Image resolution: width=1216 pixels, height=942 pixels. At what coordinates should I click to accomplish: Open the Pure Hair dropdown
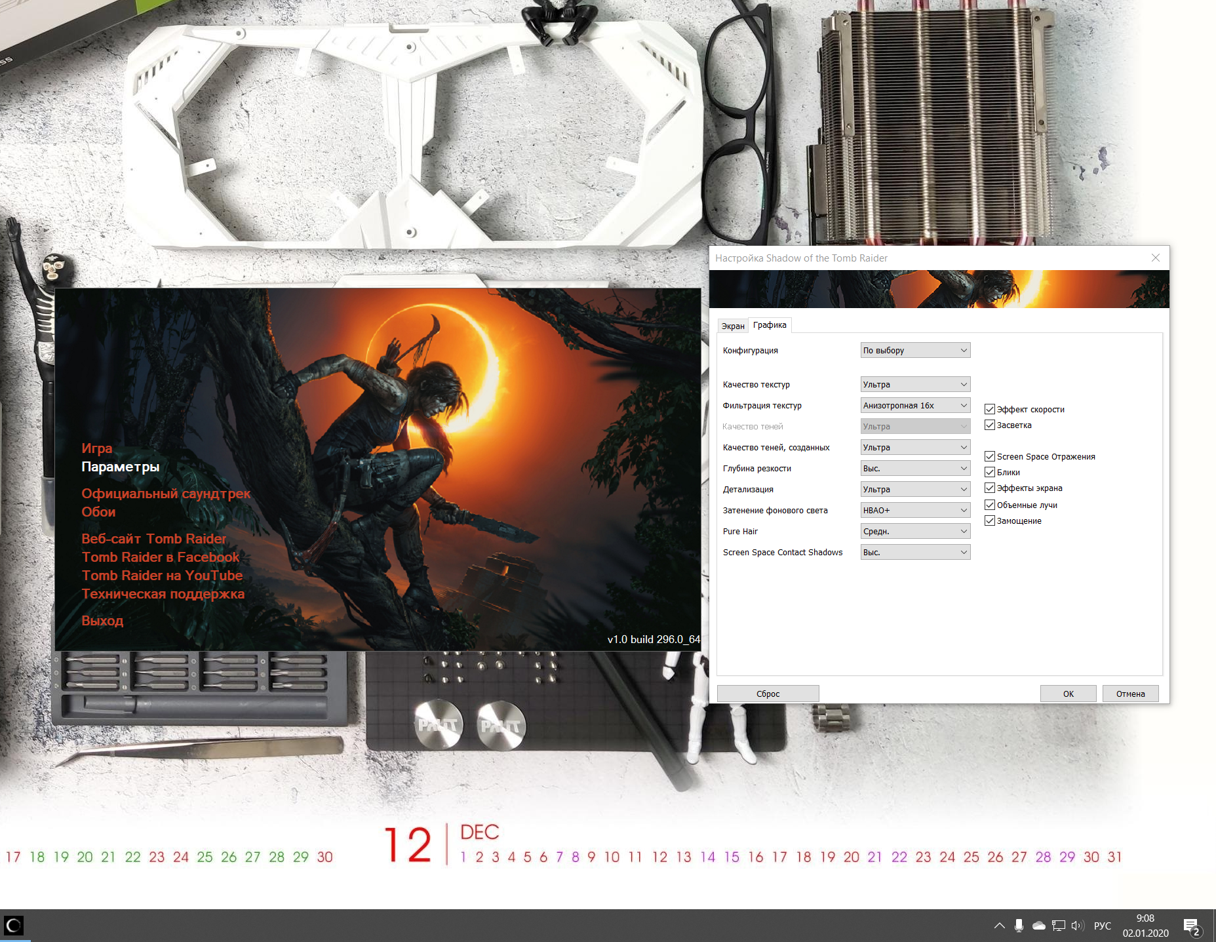click(915, 531)
